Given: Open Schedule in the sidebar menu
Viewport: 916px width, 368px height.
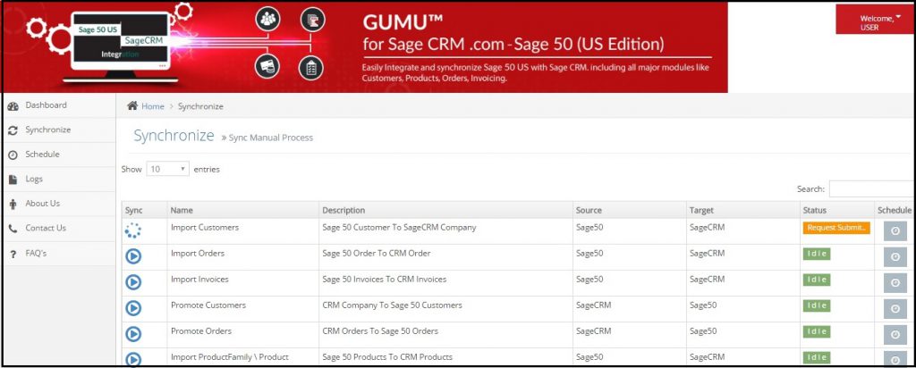Looking at the screenshot, I should coord(42,154).
